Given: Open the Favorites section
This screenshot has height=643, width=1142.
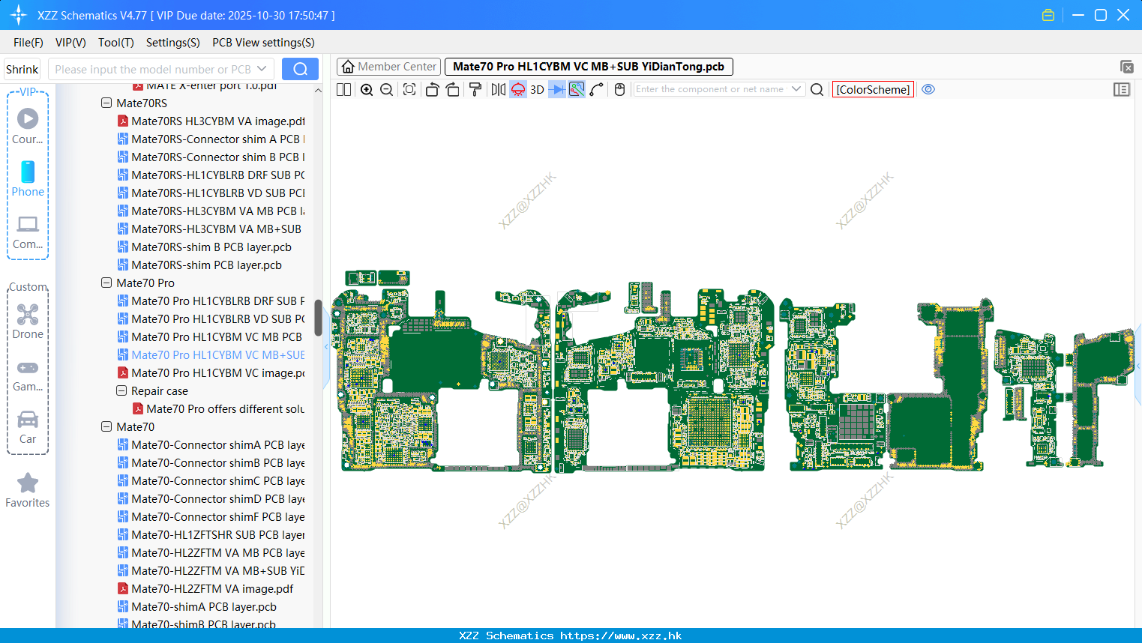Looking at the screenshot, I should pyautogui.click(x=28, y=491).
